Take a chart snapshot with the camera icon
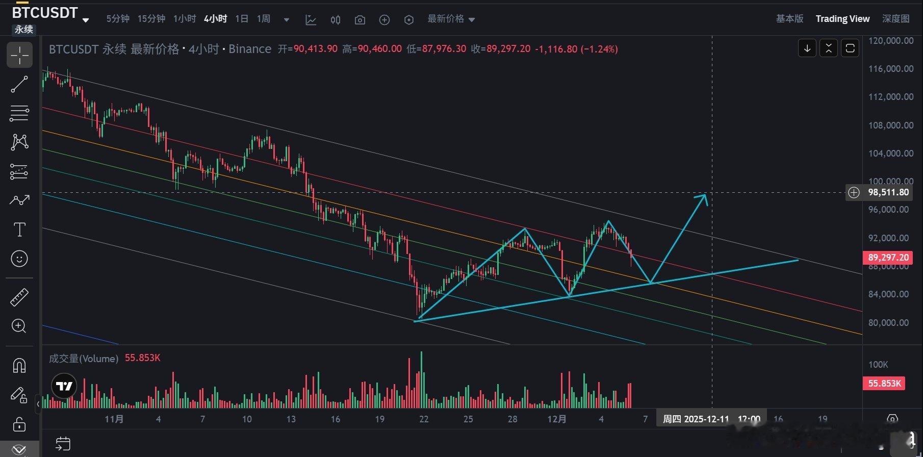The height and width of the screenshot is (457, 923). (x=360, y=20)
